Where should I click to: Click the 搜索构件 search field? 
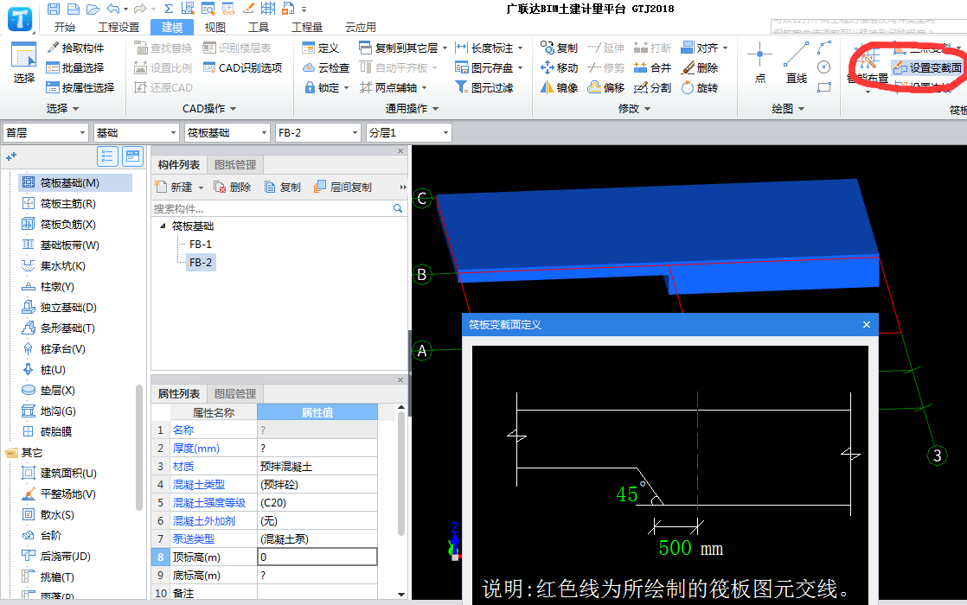[x=272, y=209]
